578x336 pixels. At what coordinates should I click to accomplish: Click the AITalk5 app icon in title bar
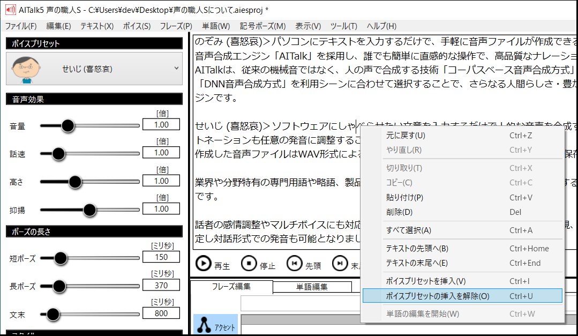coord(10,10)
